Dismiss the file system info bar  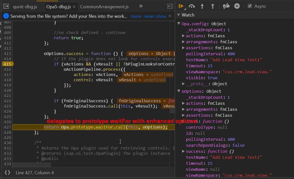[x=170, y=16]
